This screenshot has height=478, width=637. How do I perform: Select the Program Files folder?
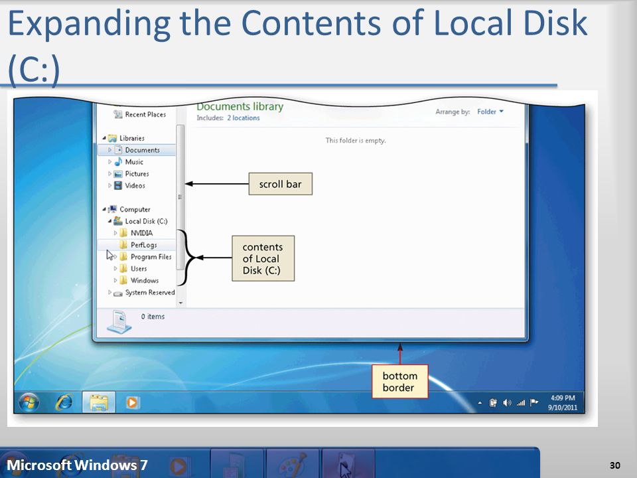[151, 257]
